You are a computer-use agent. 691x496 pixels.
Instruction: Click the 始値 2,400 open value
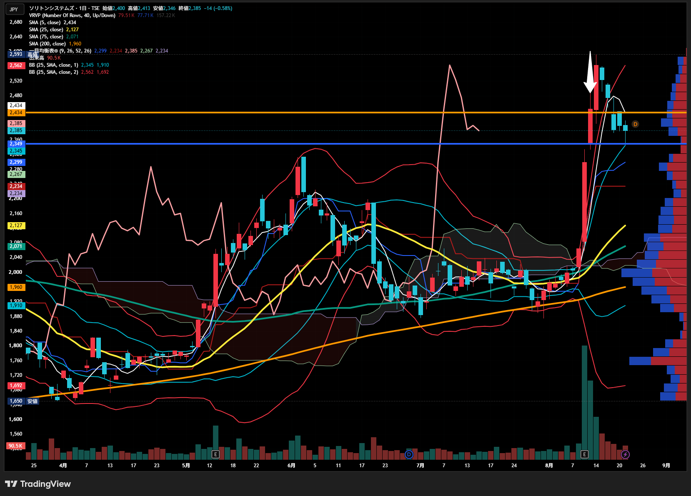pos(114,8)
